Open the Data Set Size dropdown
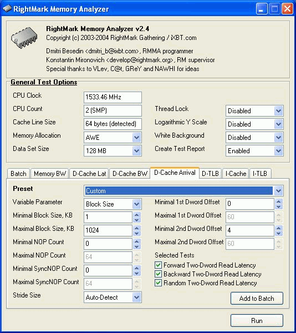This screenshot has width=296, height=333. (x=137, y=151)
